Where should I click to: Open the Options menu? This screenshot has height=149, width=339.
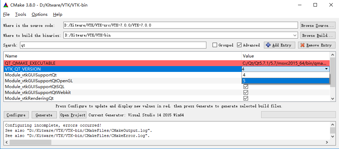(40, 14)
